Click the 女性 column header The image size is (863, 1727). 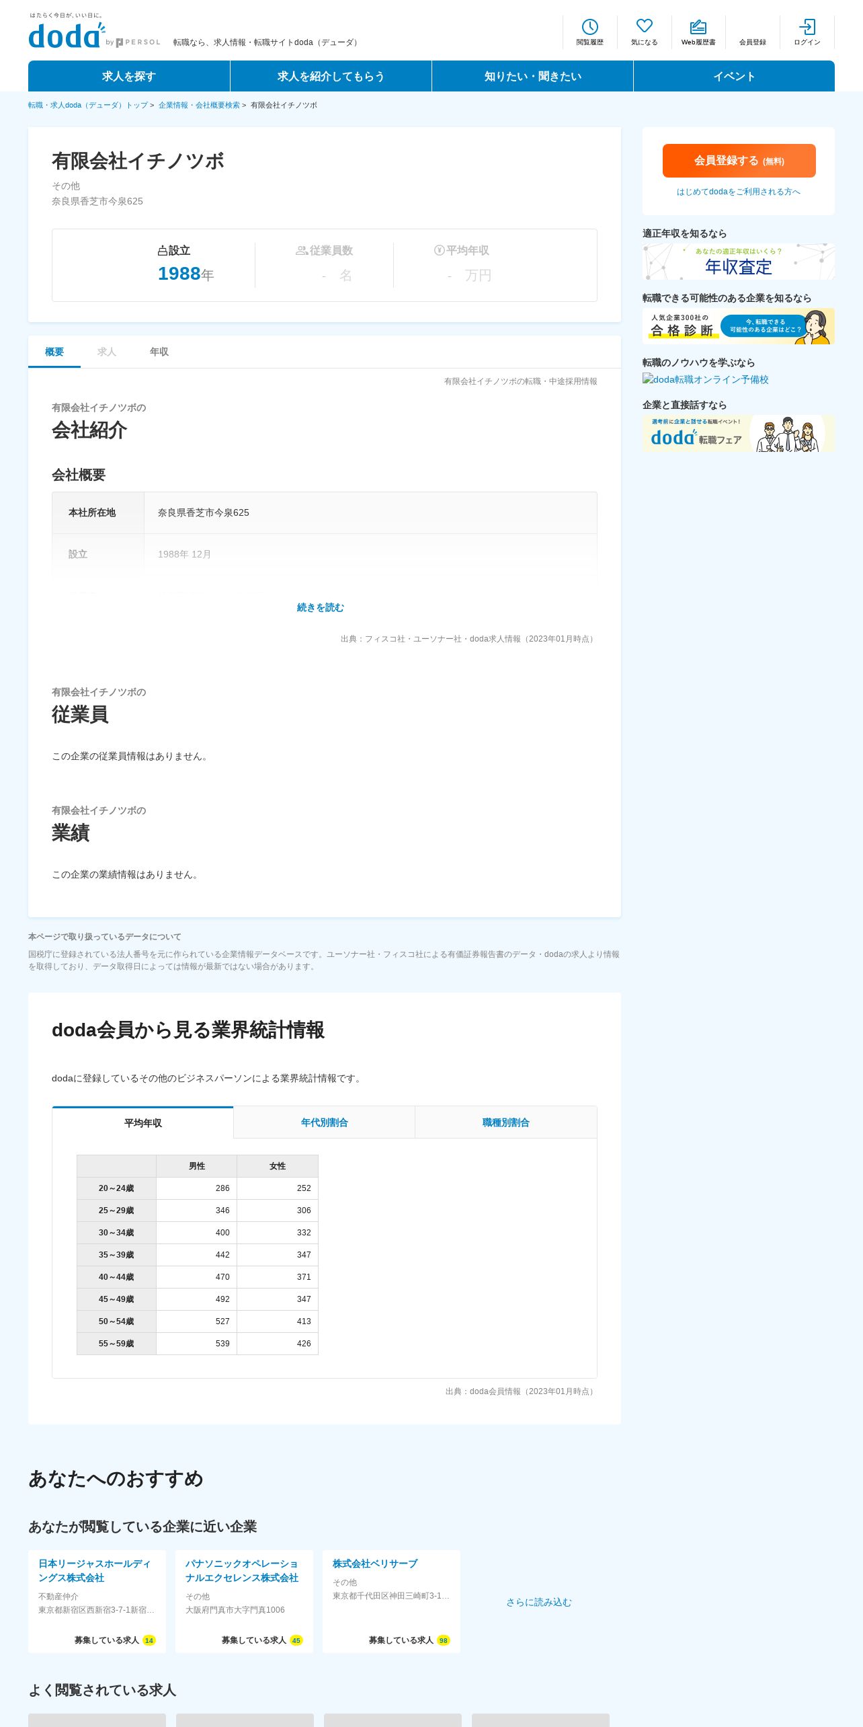pyautogui.click(x=278, y=1165)
